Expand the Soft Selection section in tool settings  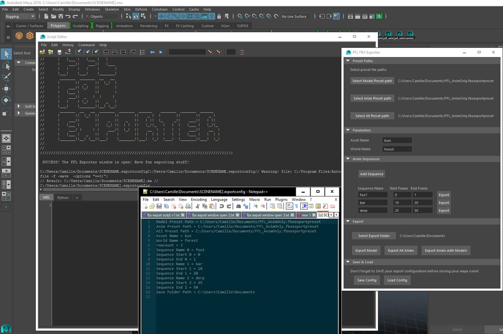(19, 106)
